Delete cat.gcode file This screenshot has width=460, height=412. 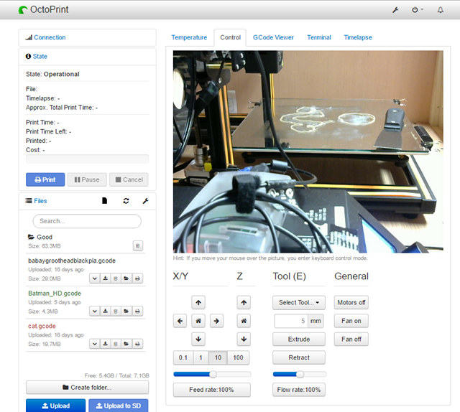tap(116, 344)
